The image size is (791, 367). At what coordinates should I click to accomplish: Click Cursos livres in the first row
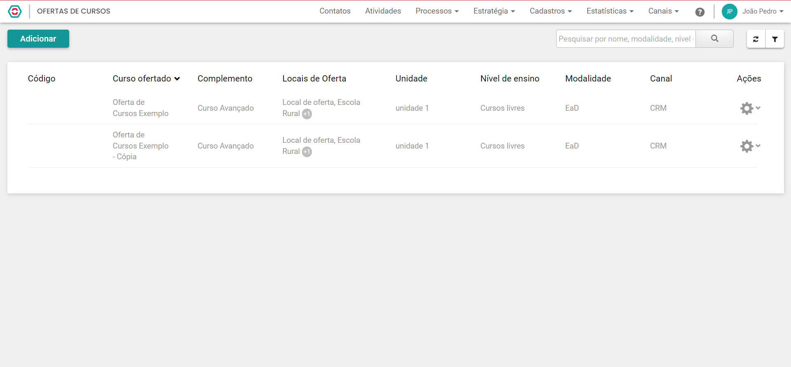(x=503, y=108)
